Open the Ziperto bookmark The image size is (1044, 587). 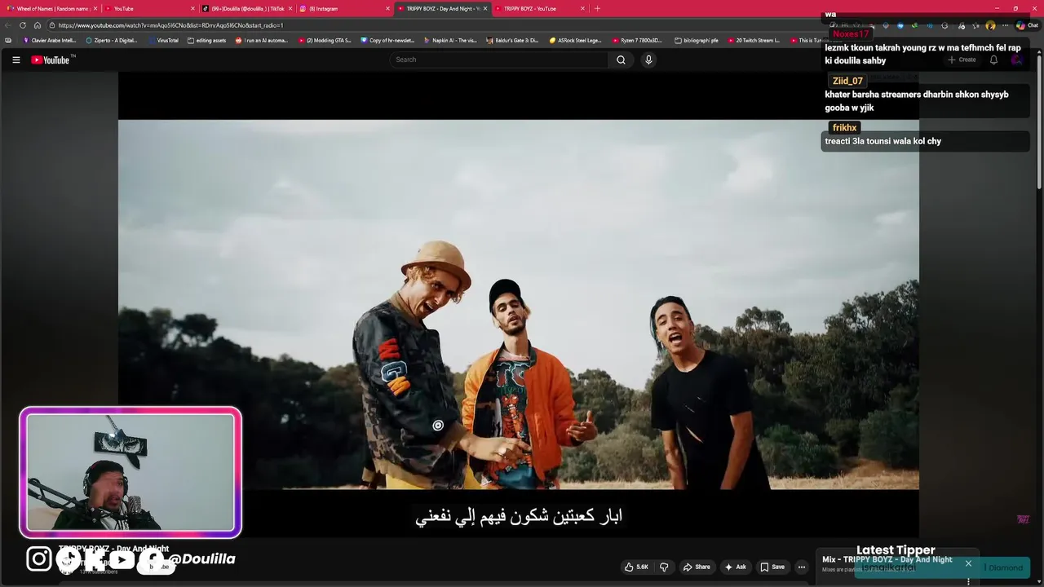[112, 40]
